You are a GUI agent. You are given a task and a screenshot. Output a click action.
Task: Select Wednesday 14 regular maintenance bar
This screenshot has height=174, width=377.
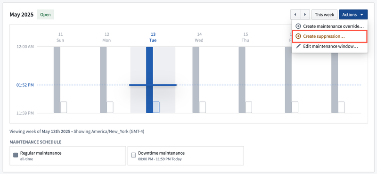(196, 80)
